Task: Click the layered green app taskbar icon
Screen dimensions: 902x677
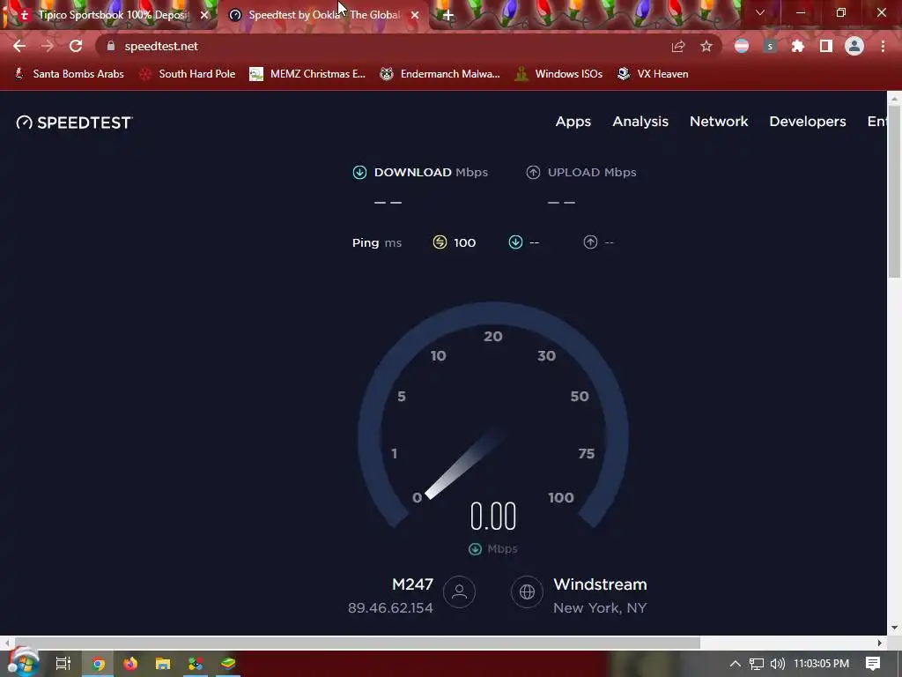Action: coord(228,664)
